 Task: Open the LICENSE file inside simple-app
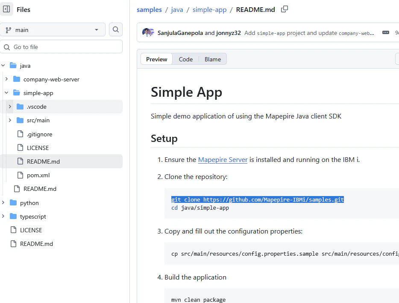[x=38, y=148]
